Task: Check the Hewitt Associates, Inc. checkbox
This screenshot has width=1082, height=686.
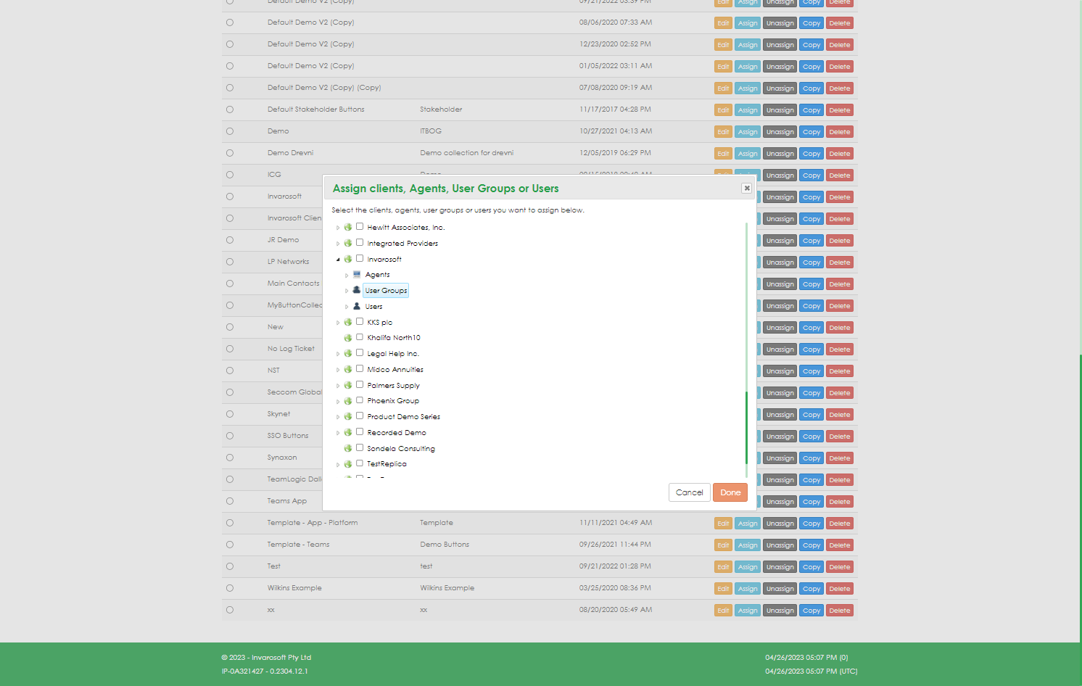Action: pos(360,226)
